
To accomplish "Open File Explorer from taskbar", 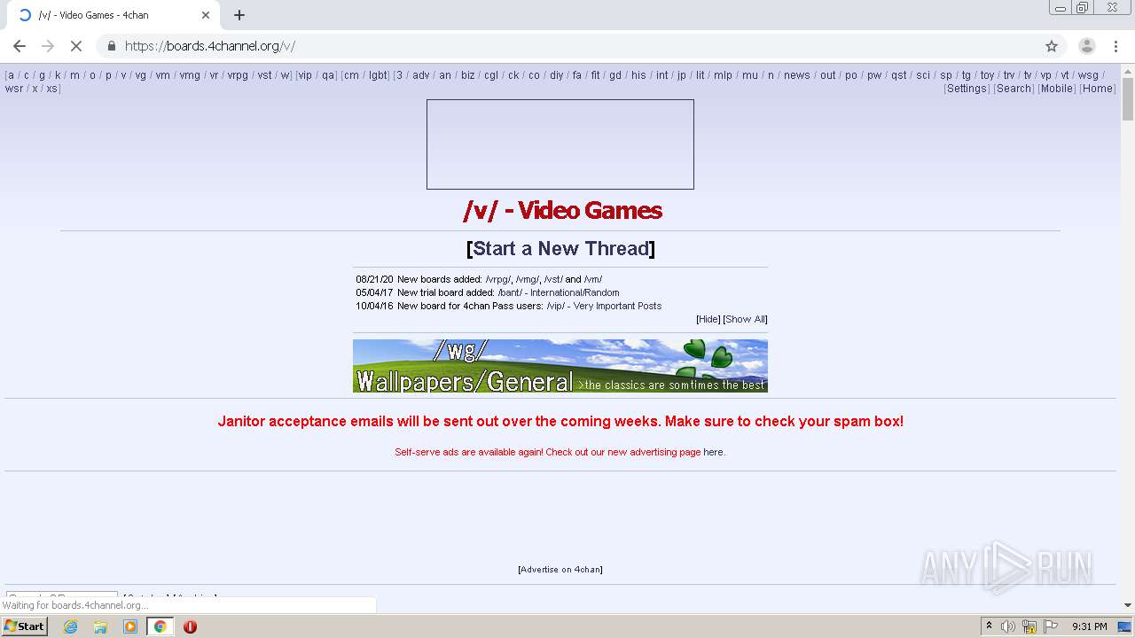I will [100, 626].
